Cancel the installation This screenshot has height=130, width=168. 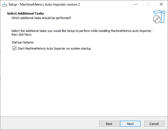point(154,124)
